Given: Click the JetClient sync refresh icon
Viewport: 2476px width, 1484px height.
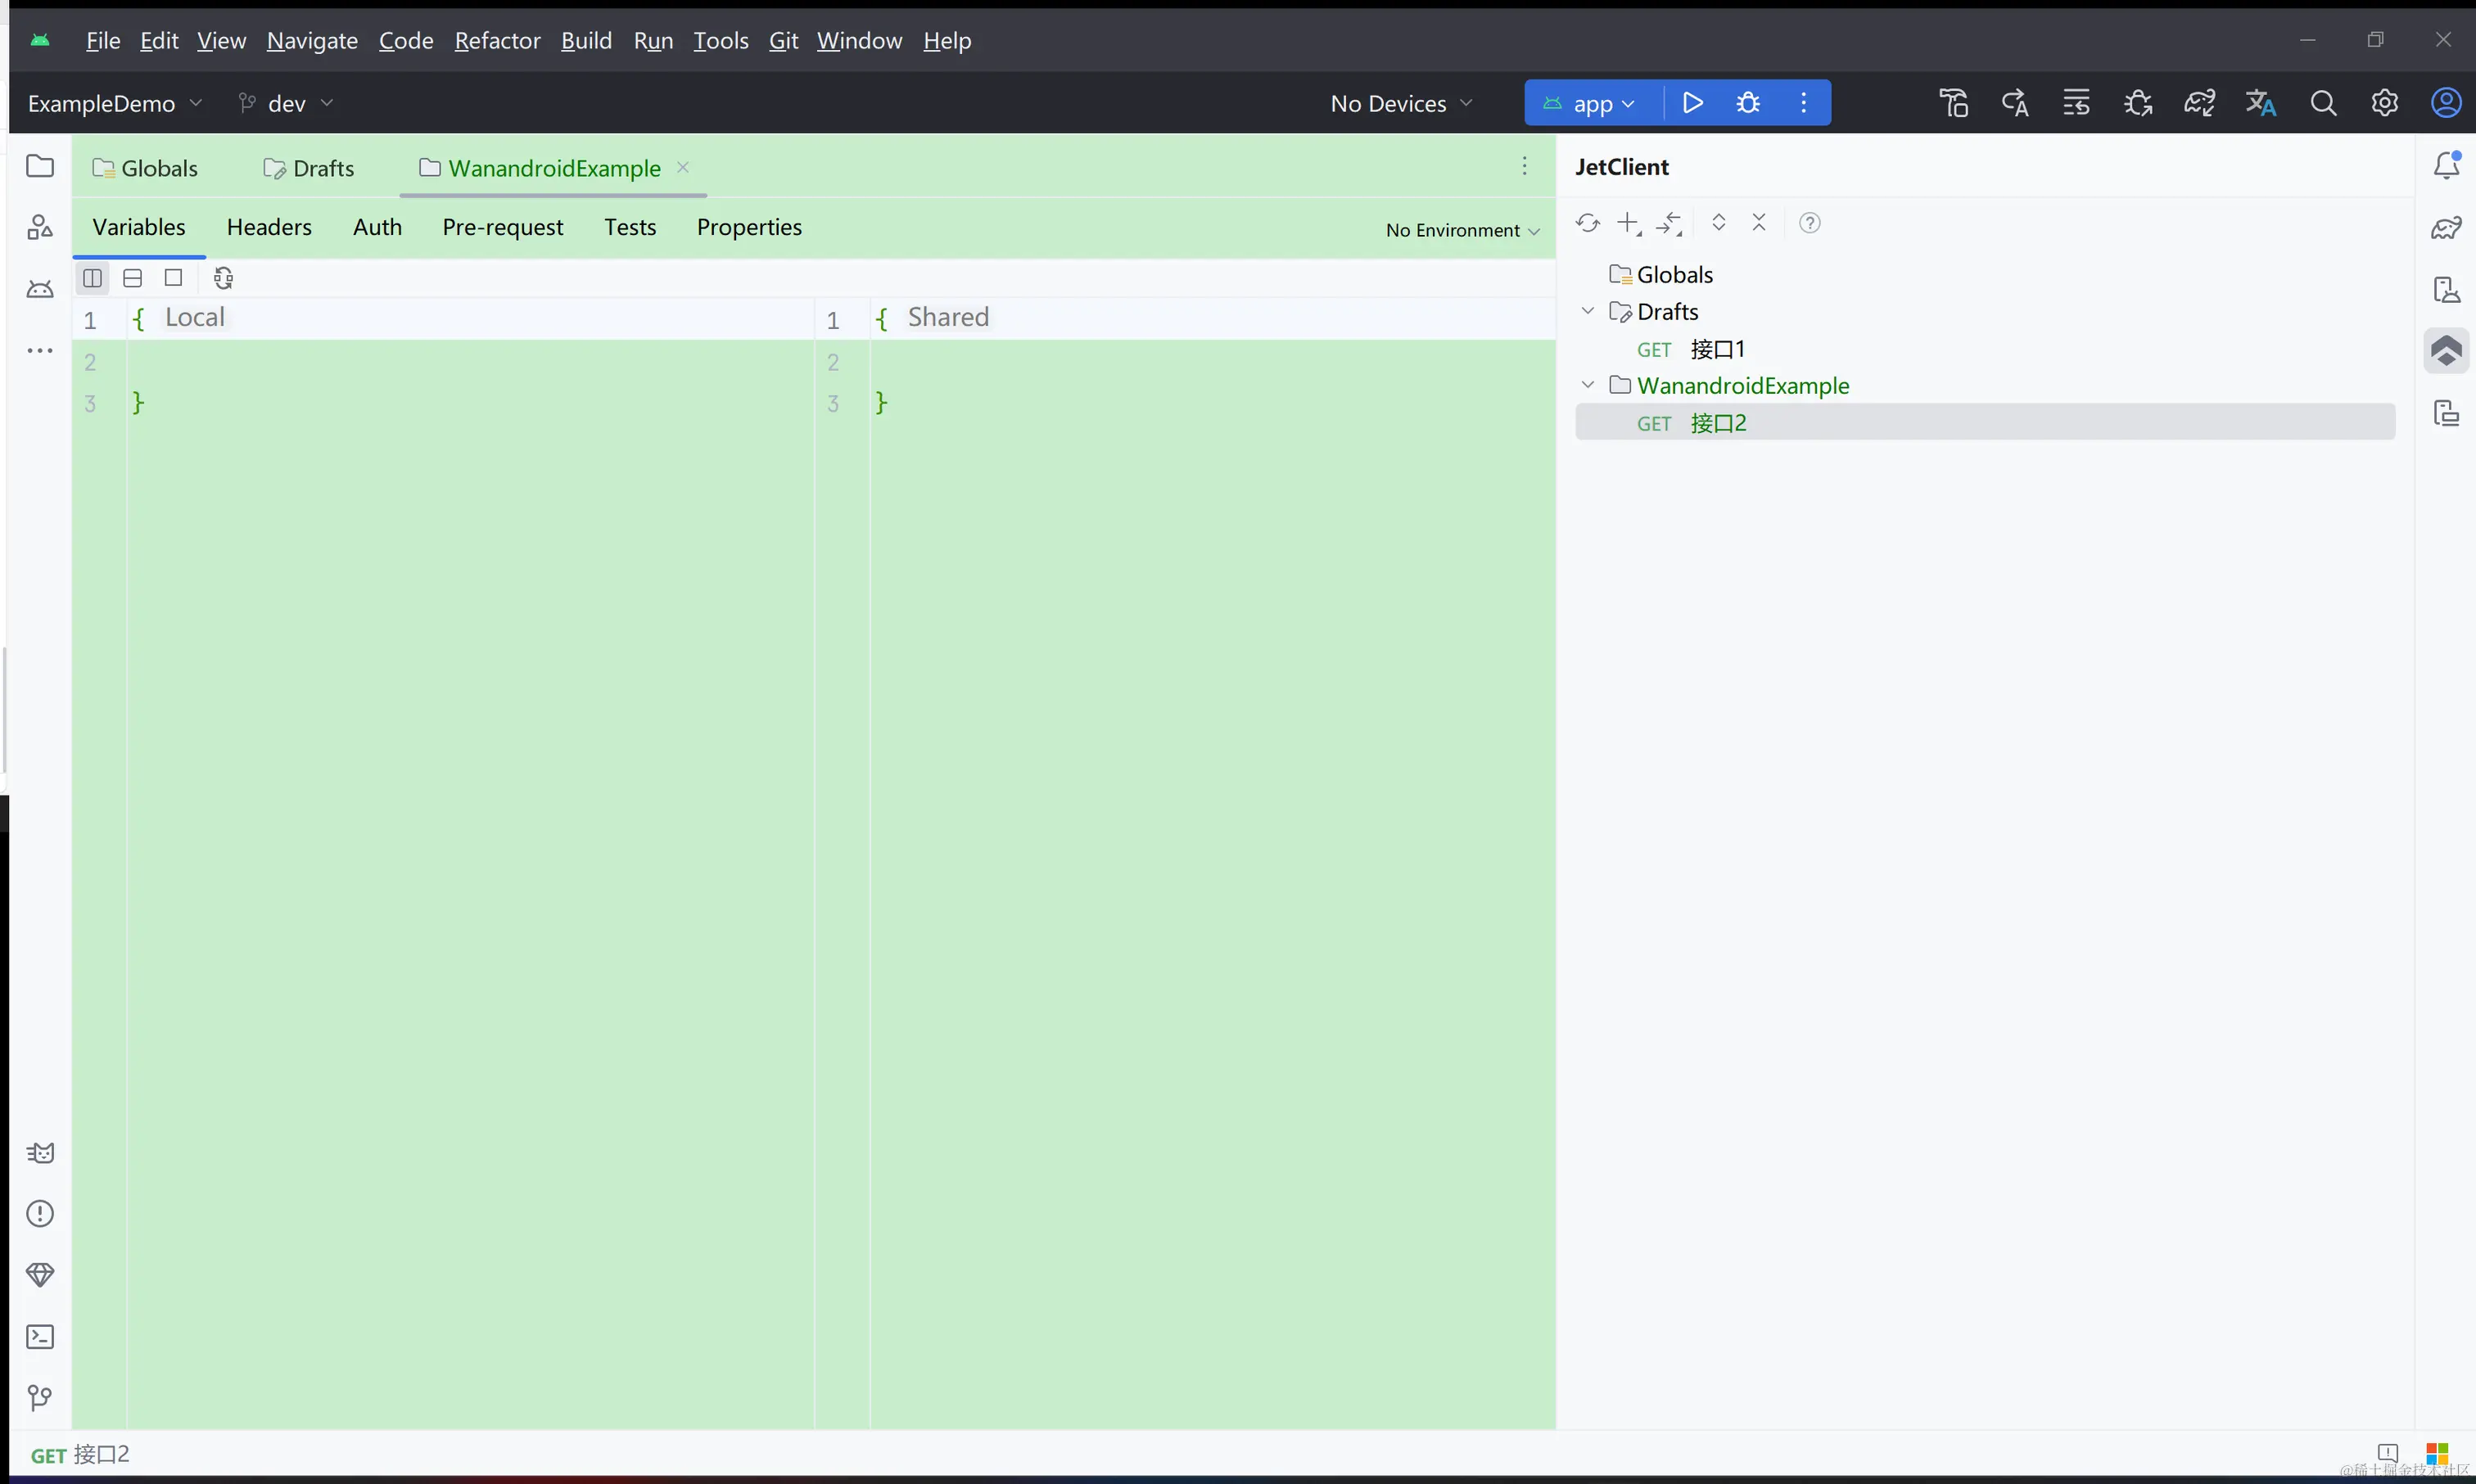Looking at the screenshot, I should pos(1587,223).
